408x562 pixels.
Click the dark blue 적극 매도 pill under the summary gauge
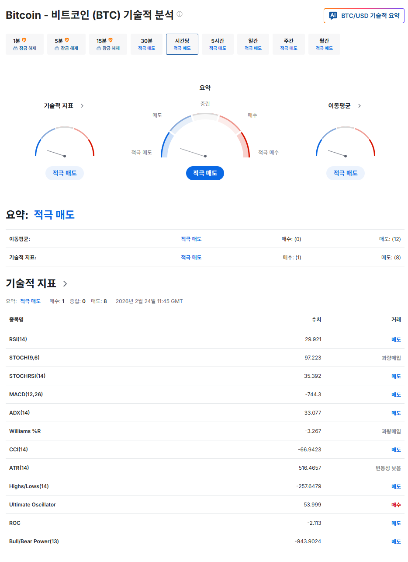(x=205, y=173)
